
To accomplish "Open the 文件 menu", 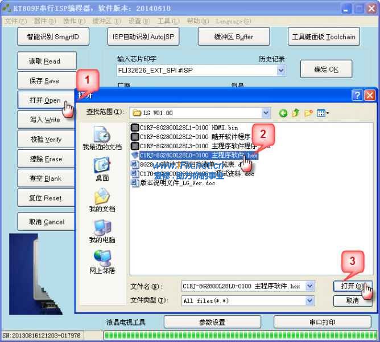I will 15,21.
